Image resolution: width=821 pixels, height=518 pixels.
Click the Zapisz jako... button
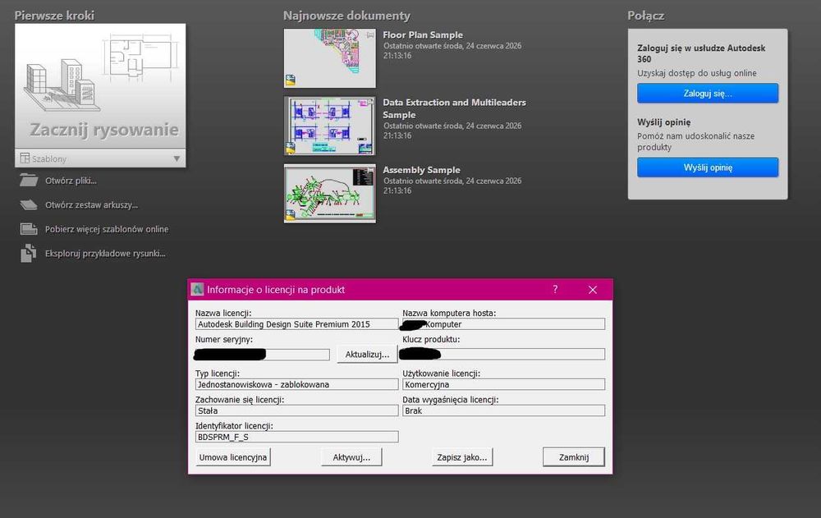(x=461, y=456)
